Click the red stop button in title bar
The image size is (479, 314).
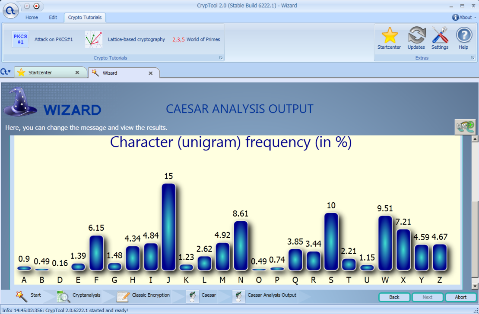click(36, 6)
